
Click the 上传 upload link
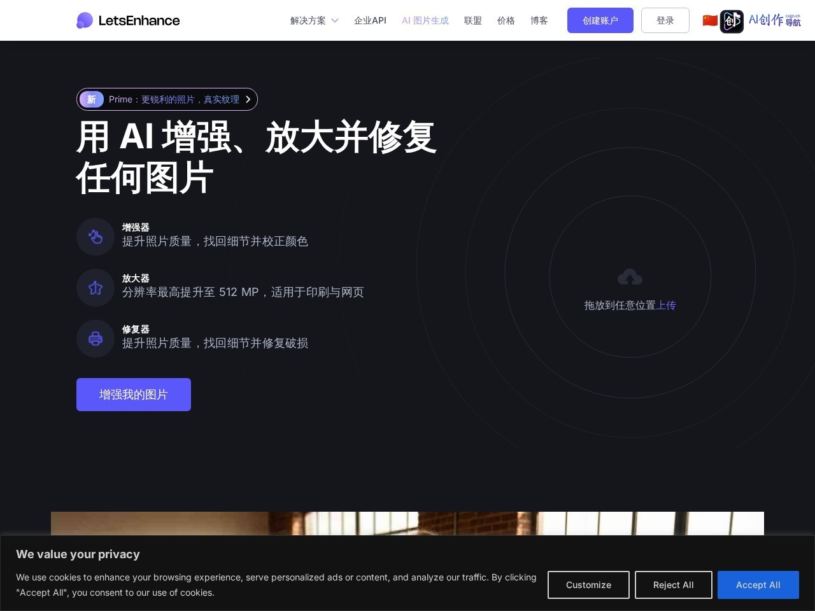(666, 305)
